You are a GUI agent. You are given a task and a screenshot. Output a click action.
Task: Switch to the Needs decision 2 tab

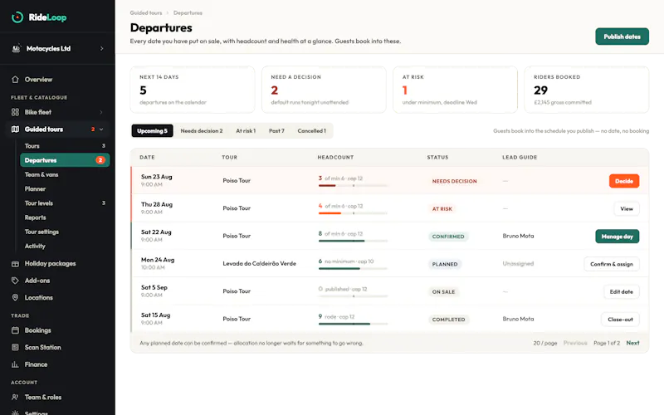pos(201,131)
